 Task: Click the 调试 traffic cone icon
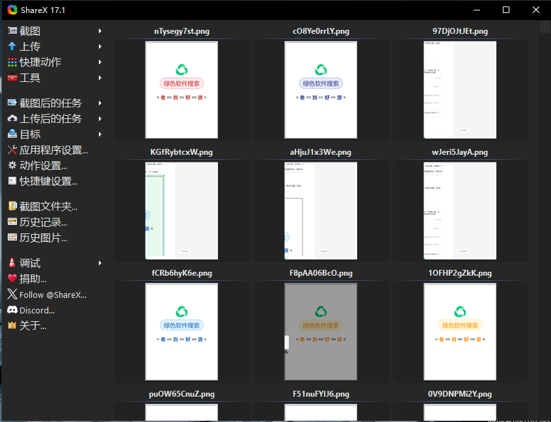12,263
